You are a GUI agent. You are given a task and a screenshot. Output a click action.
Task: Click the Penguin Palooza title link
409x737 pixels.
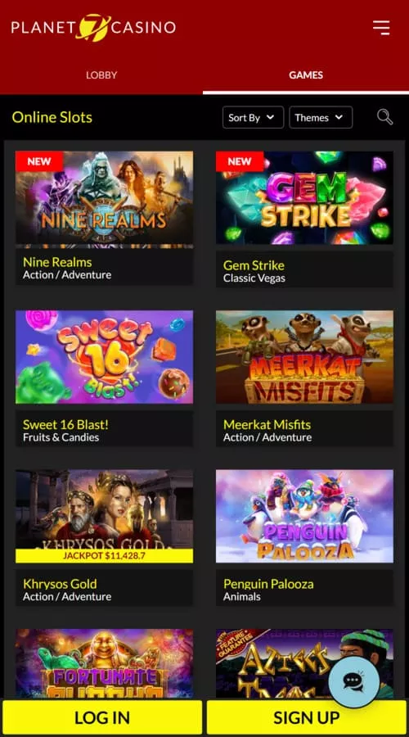click(x=268, y=584)
